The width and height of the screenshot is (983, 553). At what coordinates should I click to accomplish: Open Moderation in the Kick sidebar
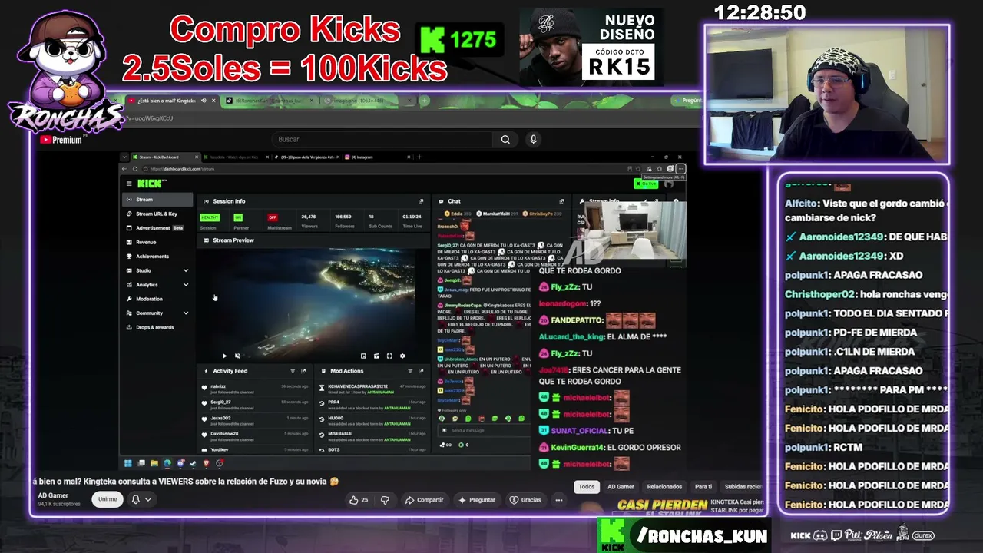158,299
